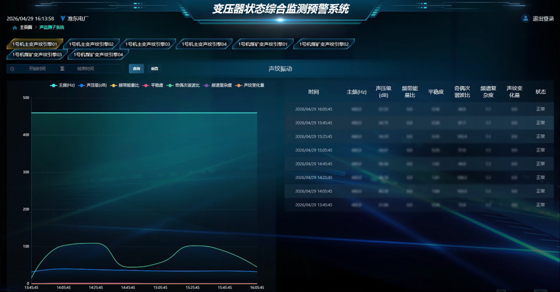Select the 2026/04/29 14:25:45 table row
The height and width of the screenshot is (292, 560).
coord(419,177)
